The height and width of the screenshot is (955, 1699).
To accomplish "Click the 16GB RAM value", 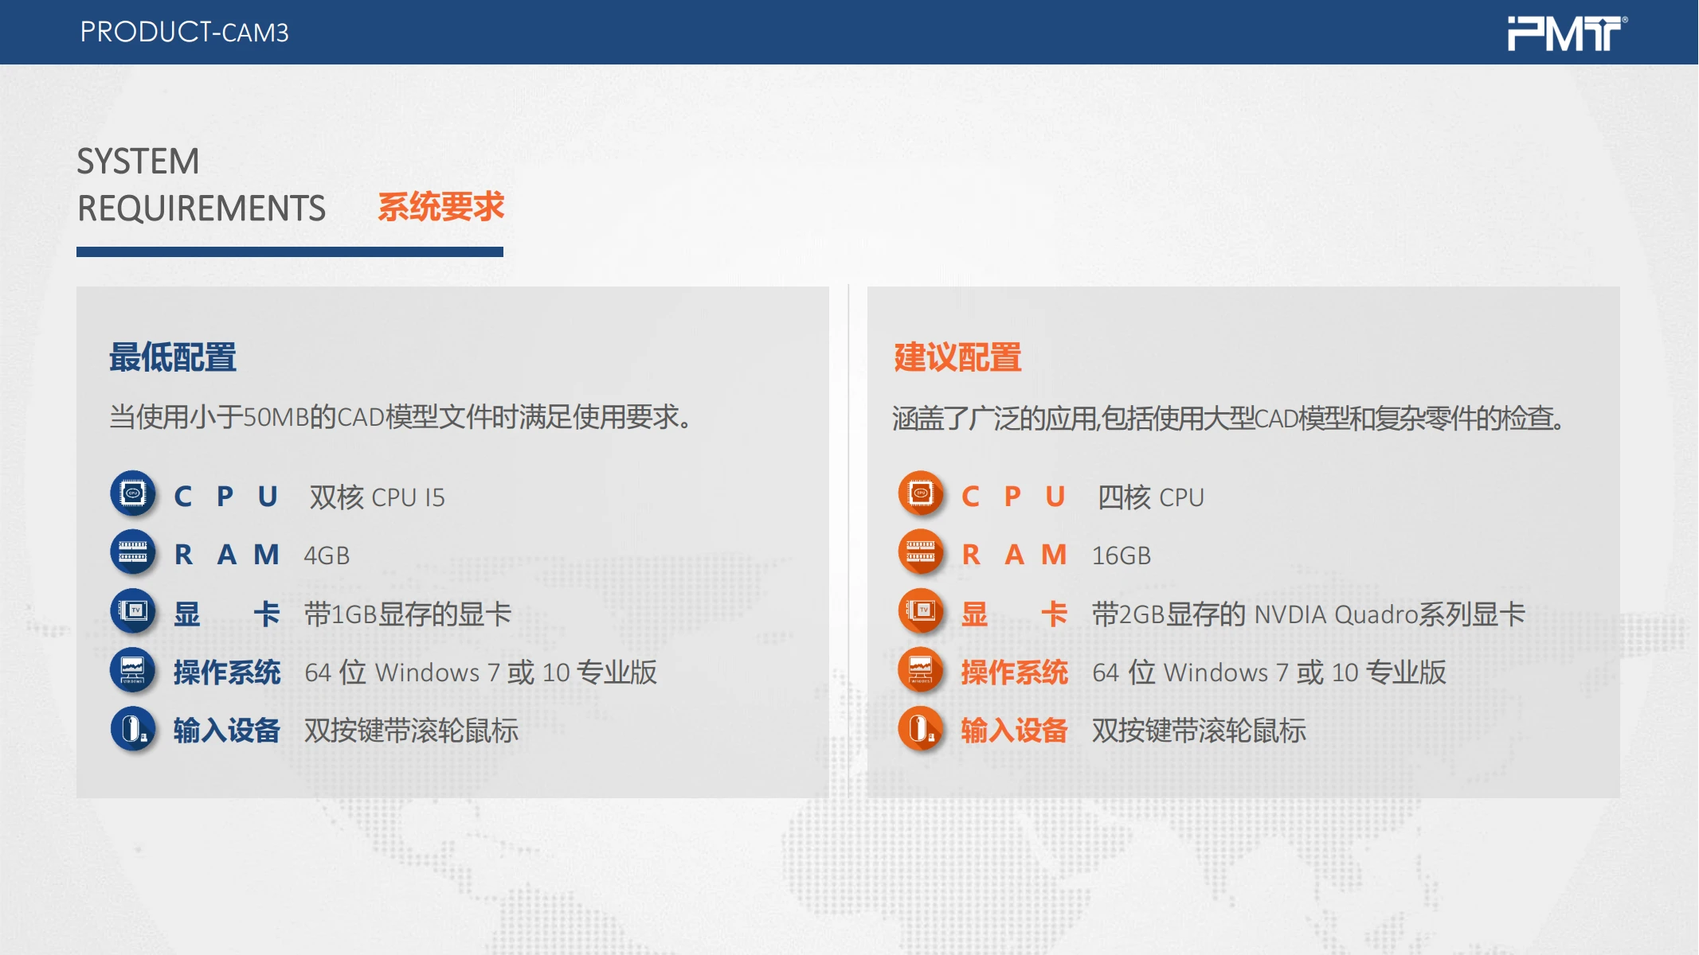I will coord(1121,555).
